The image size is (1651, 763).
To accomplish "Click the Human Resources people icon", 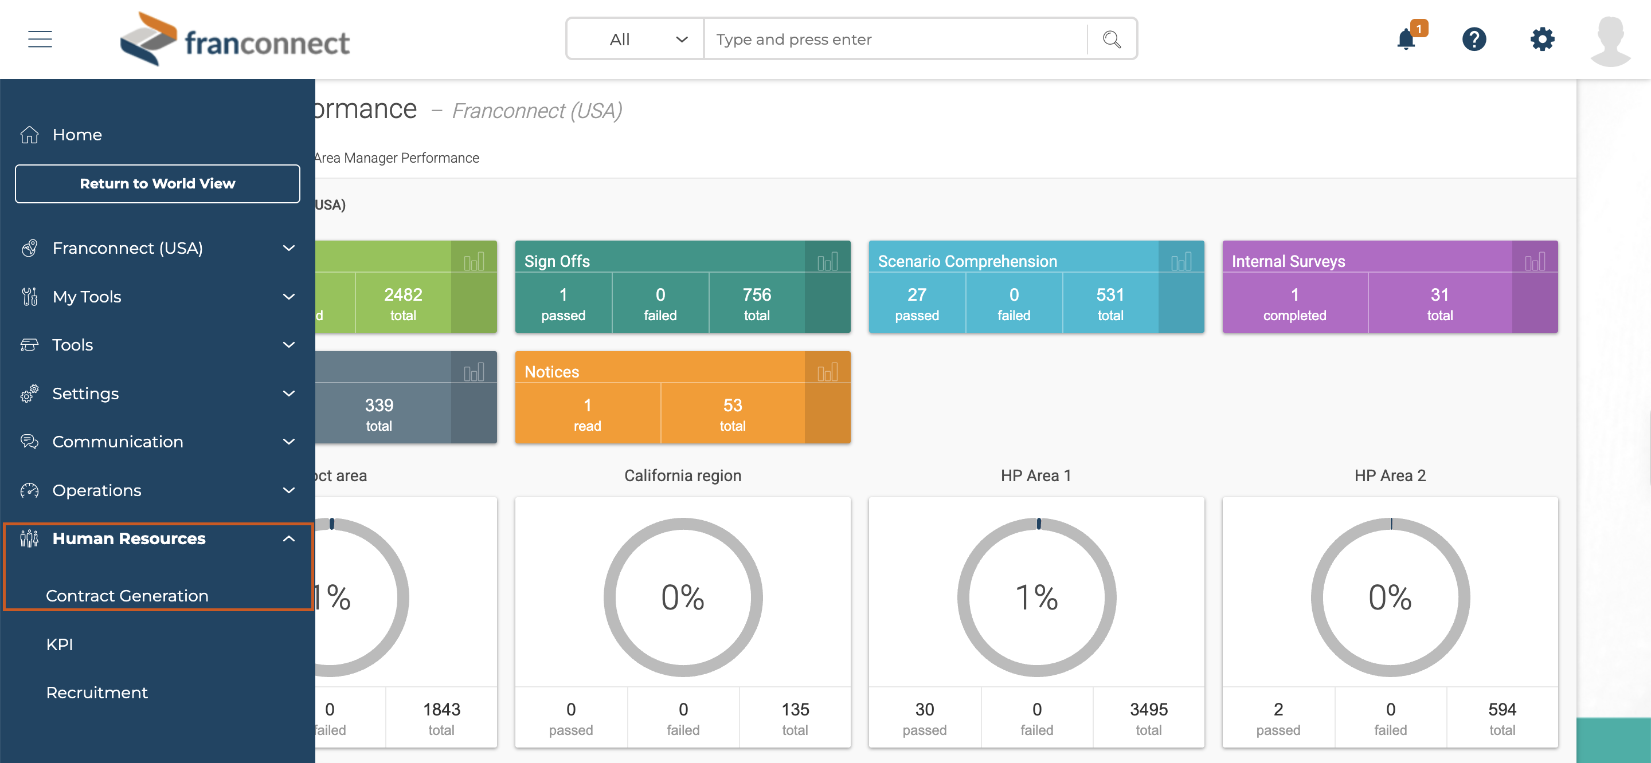I will (29, 539).
